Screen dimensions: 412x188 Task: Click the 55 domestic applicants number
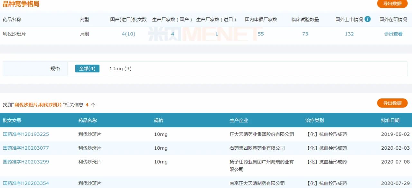[x=261, y=34]
